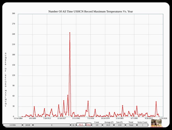Click the Count field showing 119
The height and width of the screenshot is (130, 172).
click(97, 125)
